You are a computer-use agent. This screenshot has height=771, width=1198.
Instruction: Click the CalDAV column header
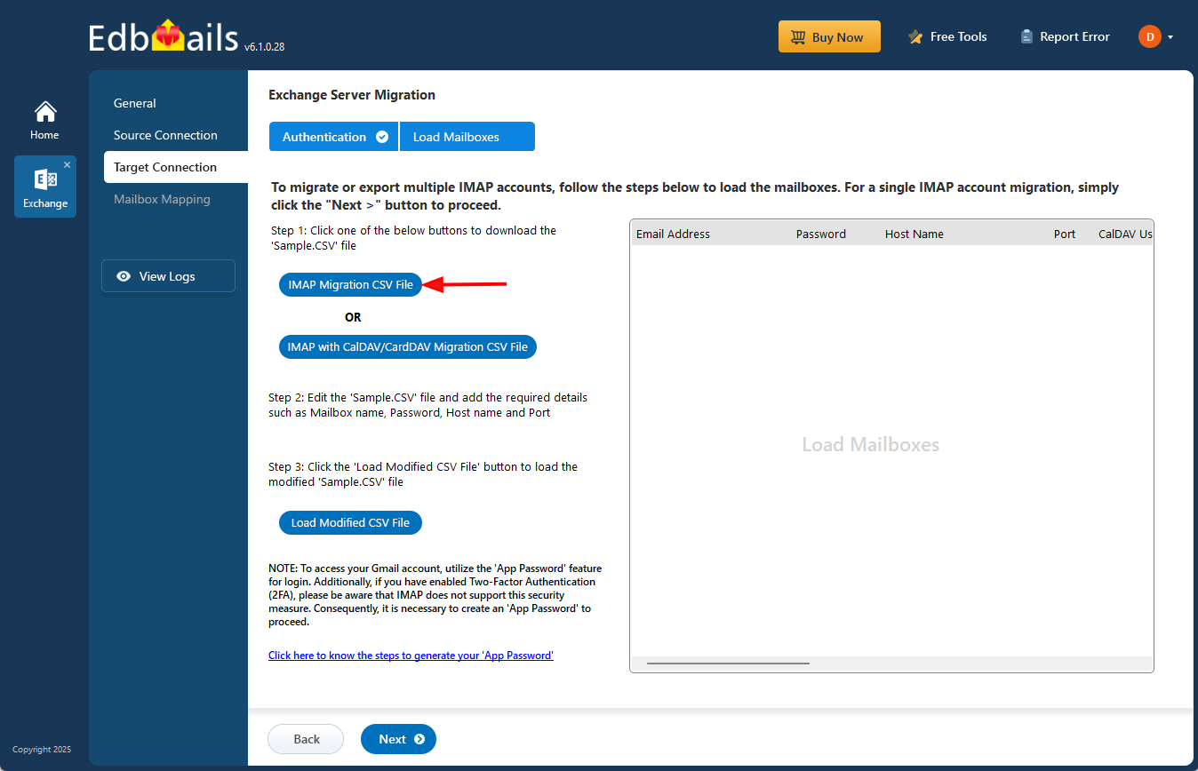click(x=1125, y=234)
